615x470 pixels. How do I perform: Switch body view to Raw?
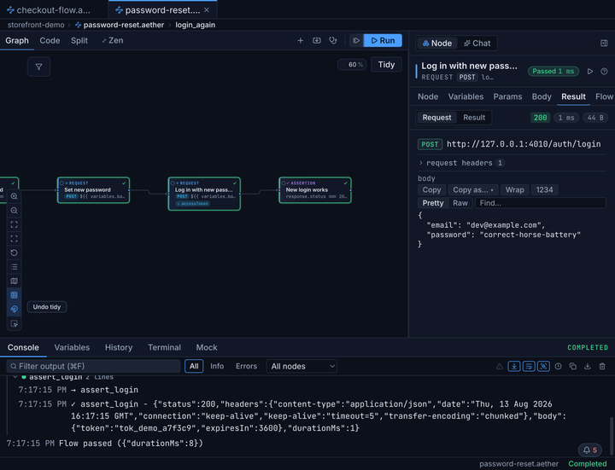tap(460, 203)
